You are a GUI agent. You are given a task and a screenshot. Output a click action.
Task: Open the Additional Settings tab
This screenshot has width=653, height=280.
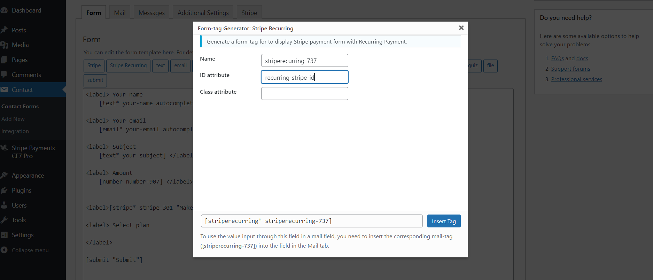[203, 13]
